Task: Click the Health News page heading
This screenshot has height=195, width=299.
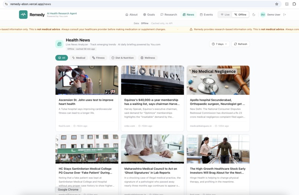Action: (x=78, y=40)
